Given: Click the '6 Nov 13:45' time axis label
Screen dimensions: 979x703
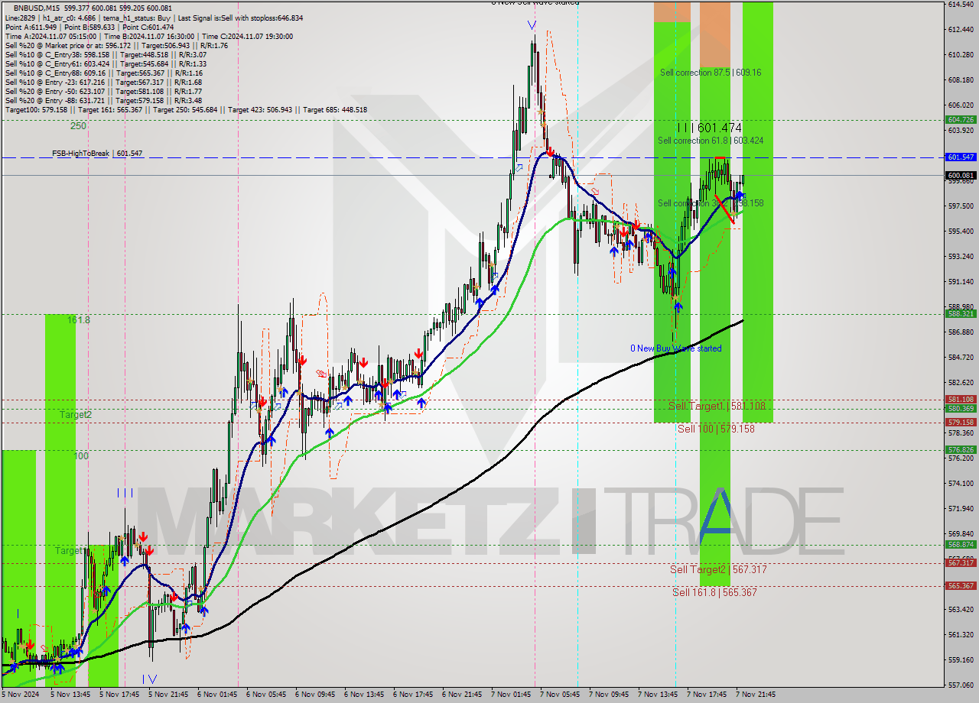Looking at the screenshot, I should [364, 694].
